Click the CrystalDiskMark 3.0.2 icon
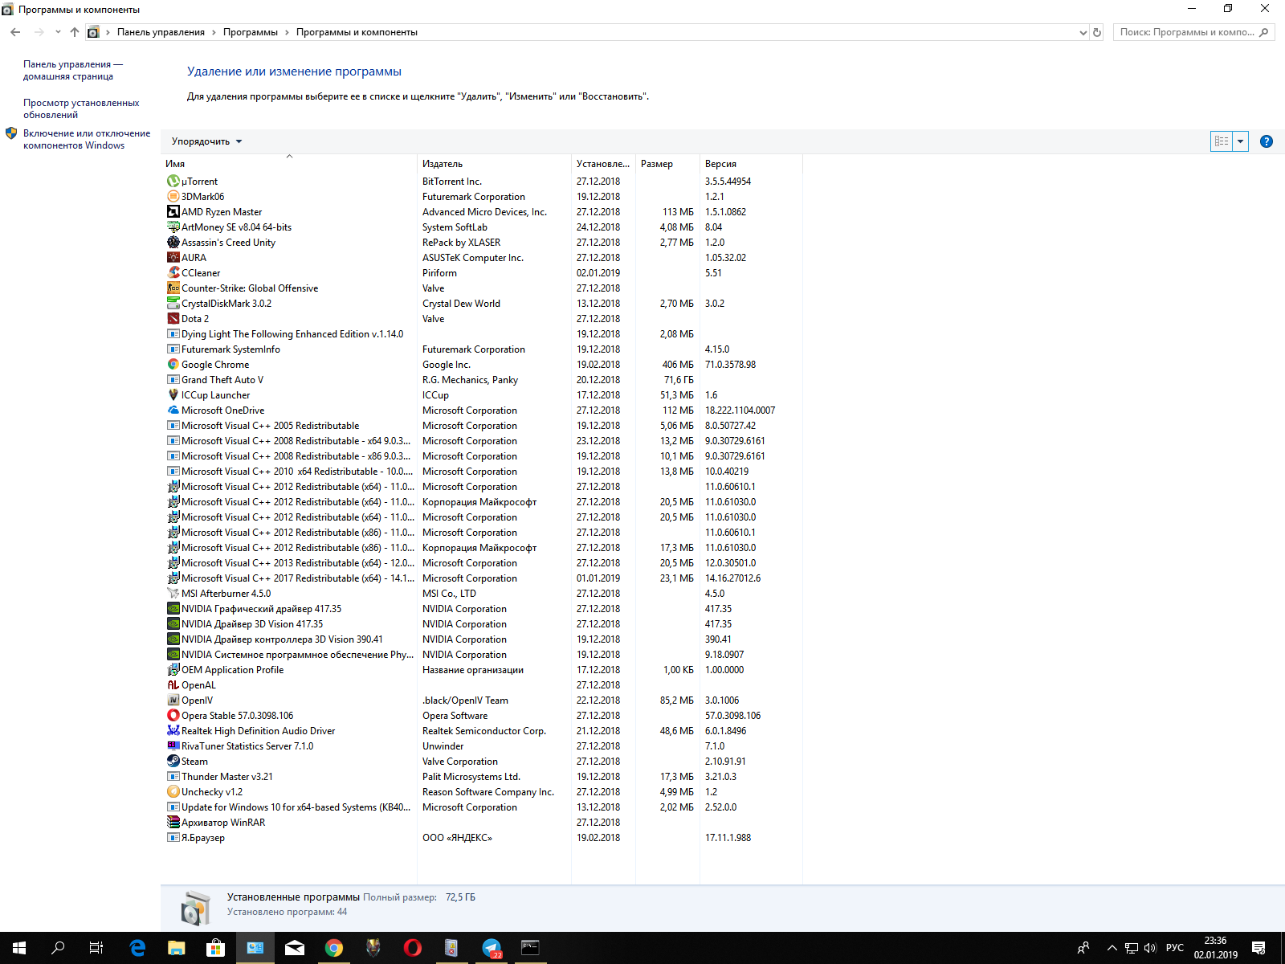The width and height of the screenshot is (1285, 964). (173, 304)
